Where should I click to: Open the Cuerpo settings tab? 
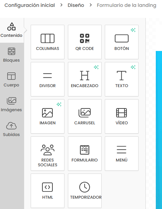click(x=11, y=80)
